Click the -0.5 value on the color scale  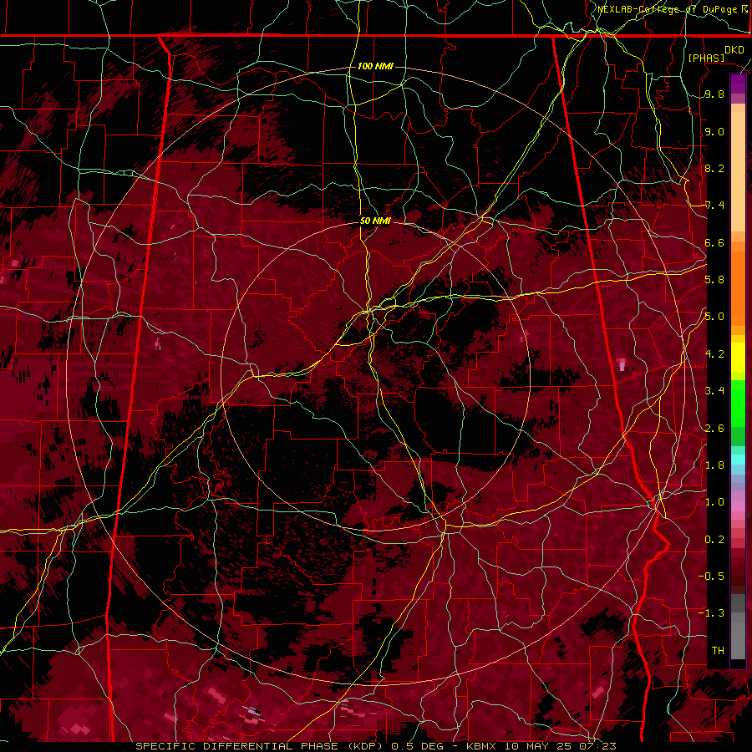tap(711, 576)
